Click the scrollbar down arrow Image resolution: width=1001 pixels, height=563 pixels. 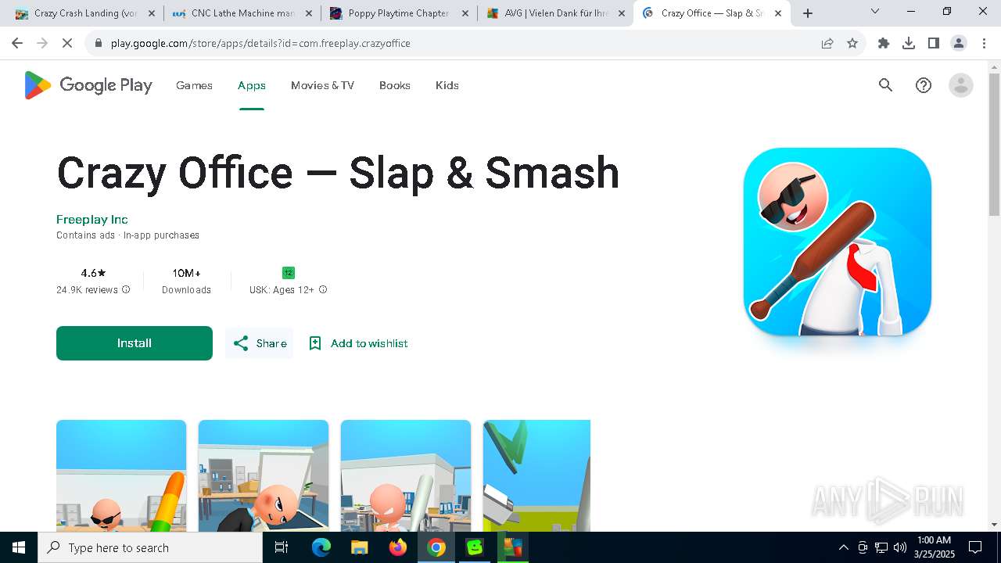(x=994, y=525)
